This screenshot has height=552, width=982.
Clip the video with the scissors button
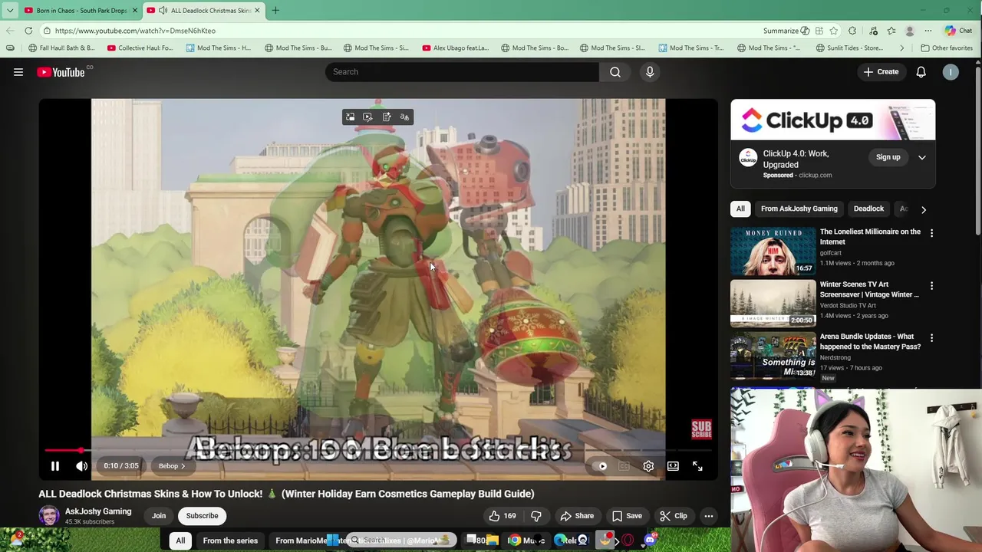point(674,516)
